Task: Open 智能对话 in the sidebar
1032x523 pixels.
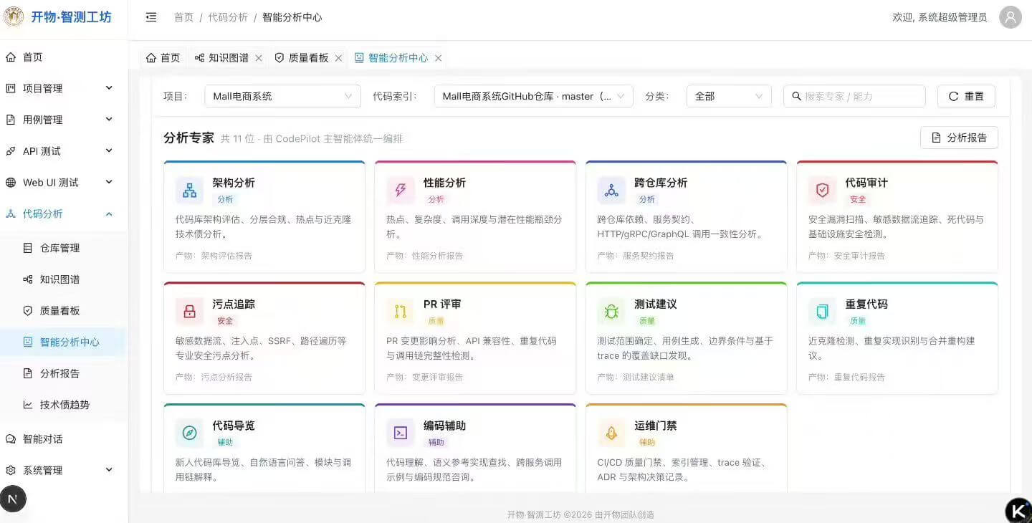Action: (x=64, y=438)
